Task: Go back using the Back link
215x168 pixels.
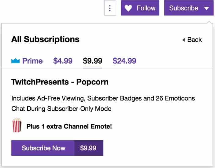Action: 195,40
